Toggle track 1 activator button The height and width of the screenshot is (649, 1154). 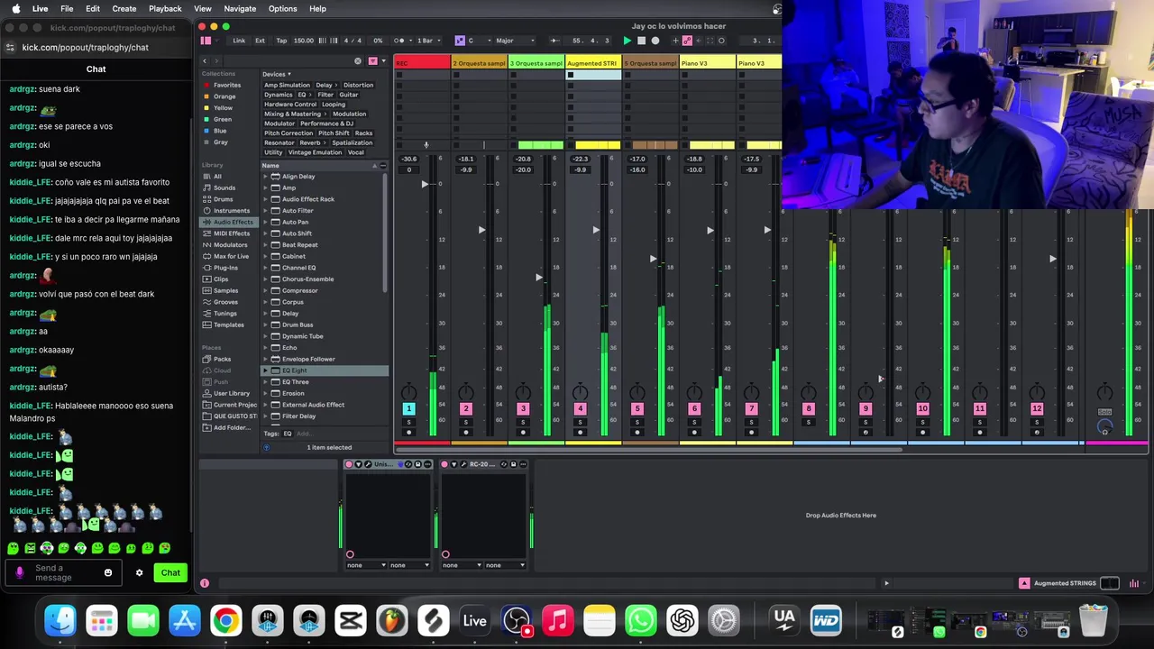[408, 409]
